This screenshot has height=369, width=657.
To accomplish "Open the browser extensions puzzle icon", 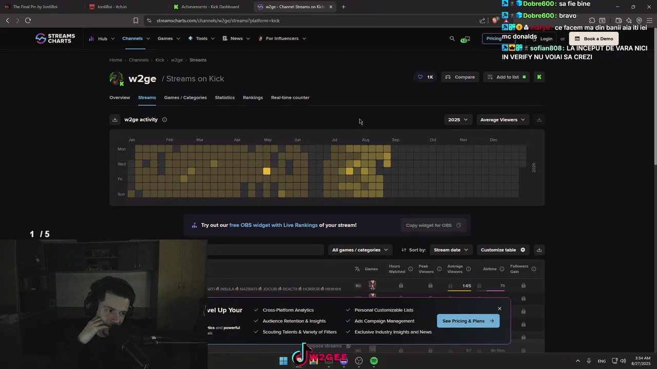I will click(592, 20).
